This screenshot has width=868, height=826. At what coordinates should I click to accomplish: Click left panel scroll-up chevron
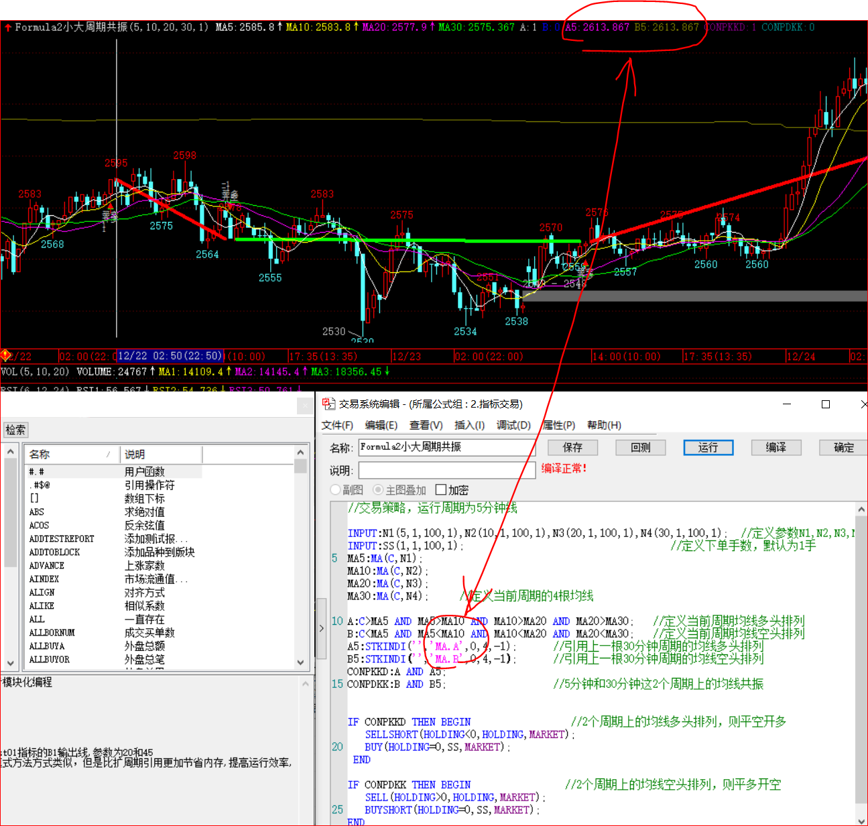tap(10, 452)
